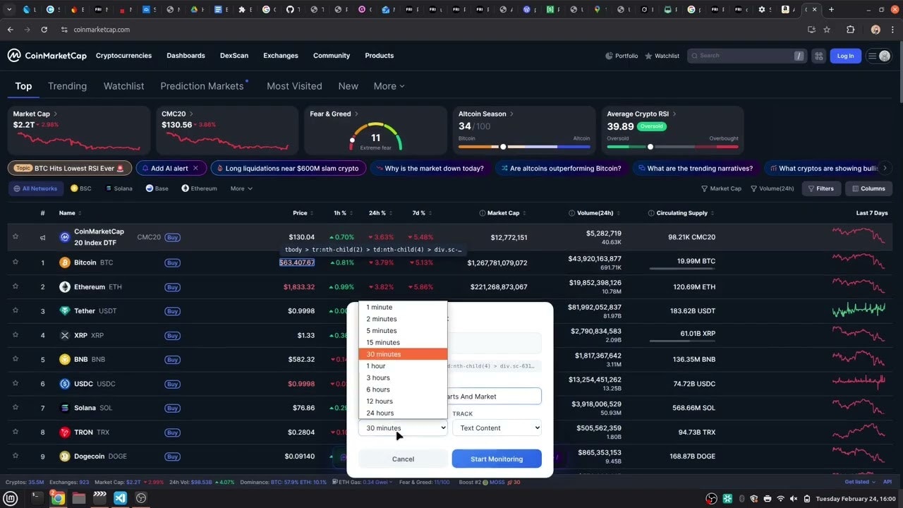The image size is (903, 508).
Task: Switch to the Trending tab
Action: point(67,86)
